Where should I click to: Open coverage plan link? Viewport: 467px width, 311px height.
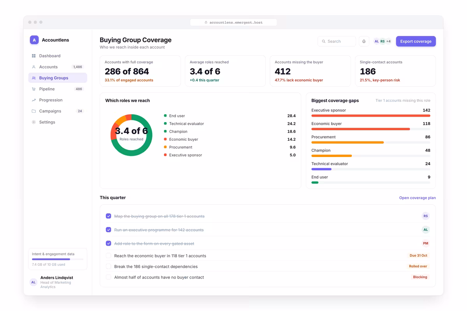tap(417, 198)
